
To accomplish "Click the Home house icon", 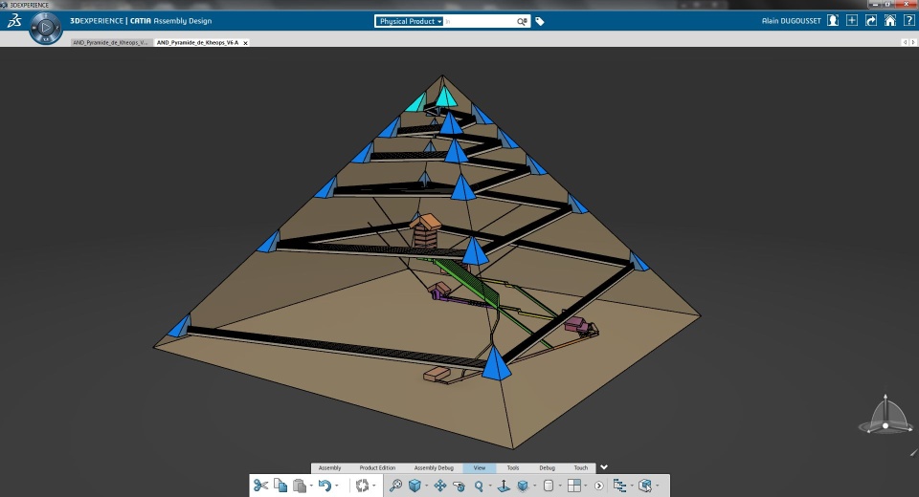I will coord(889,20).
